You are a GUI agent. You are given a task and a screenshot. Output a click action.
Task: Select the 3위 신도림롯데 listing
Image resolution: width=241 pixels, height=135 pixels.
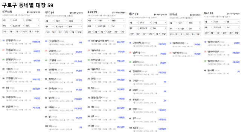(x=64, y=61)
